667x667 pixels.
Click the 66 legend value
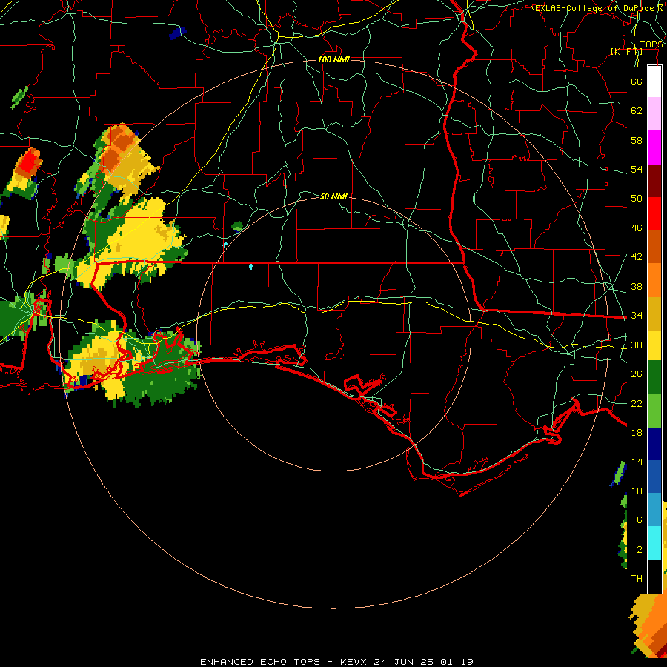[x=637, y=82]
